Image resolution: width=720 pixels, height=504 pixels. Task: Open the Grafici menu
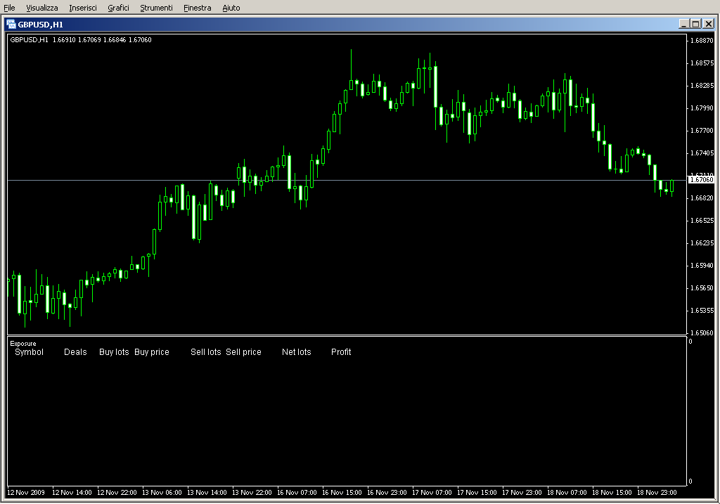(118, 8)
